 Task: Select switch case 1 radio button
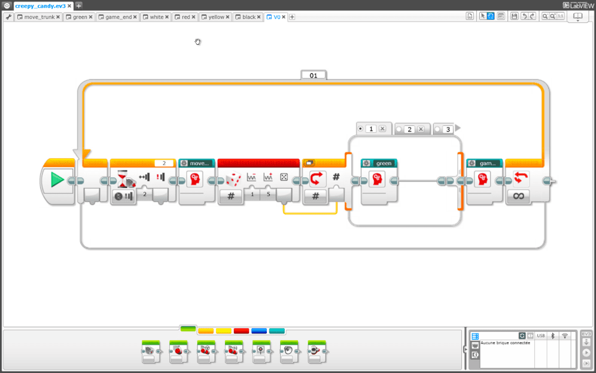[x=360, y=129]
